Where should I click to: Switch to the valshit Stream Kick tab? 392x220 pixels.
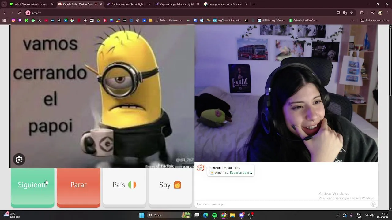click(x=31, y=4)
